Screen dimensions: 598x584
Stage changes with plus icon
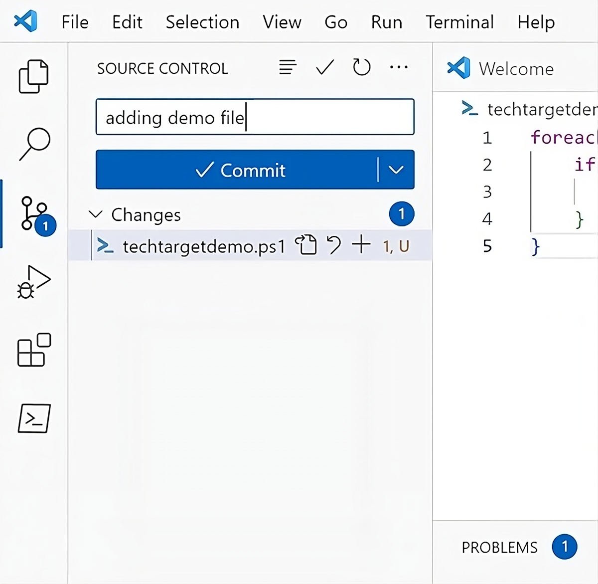361,245
